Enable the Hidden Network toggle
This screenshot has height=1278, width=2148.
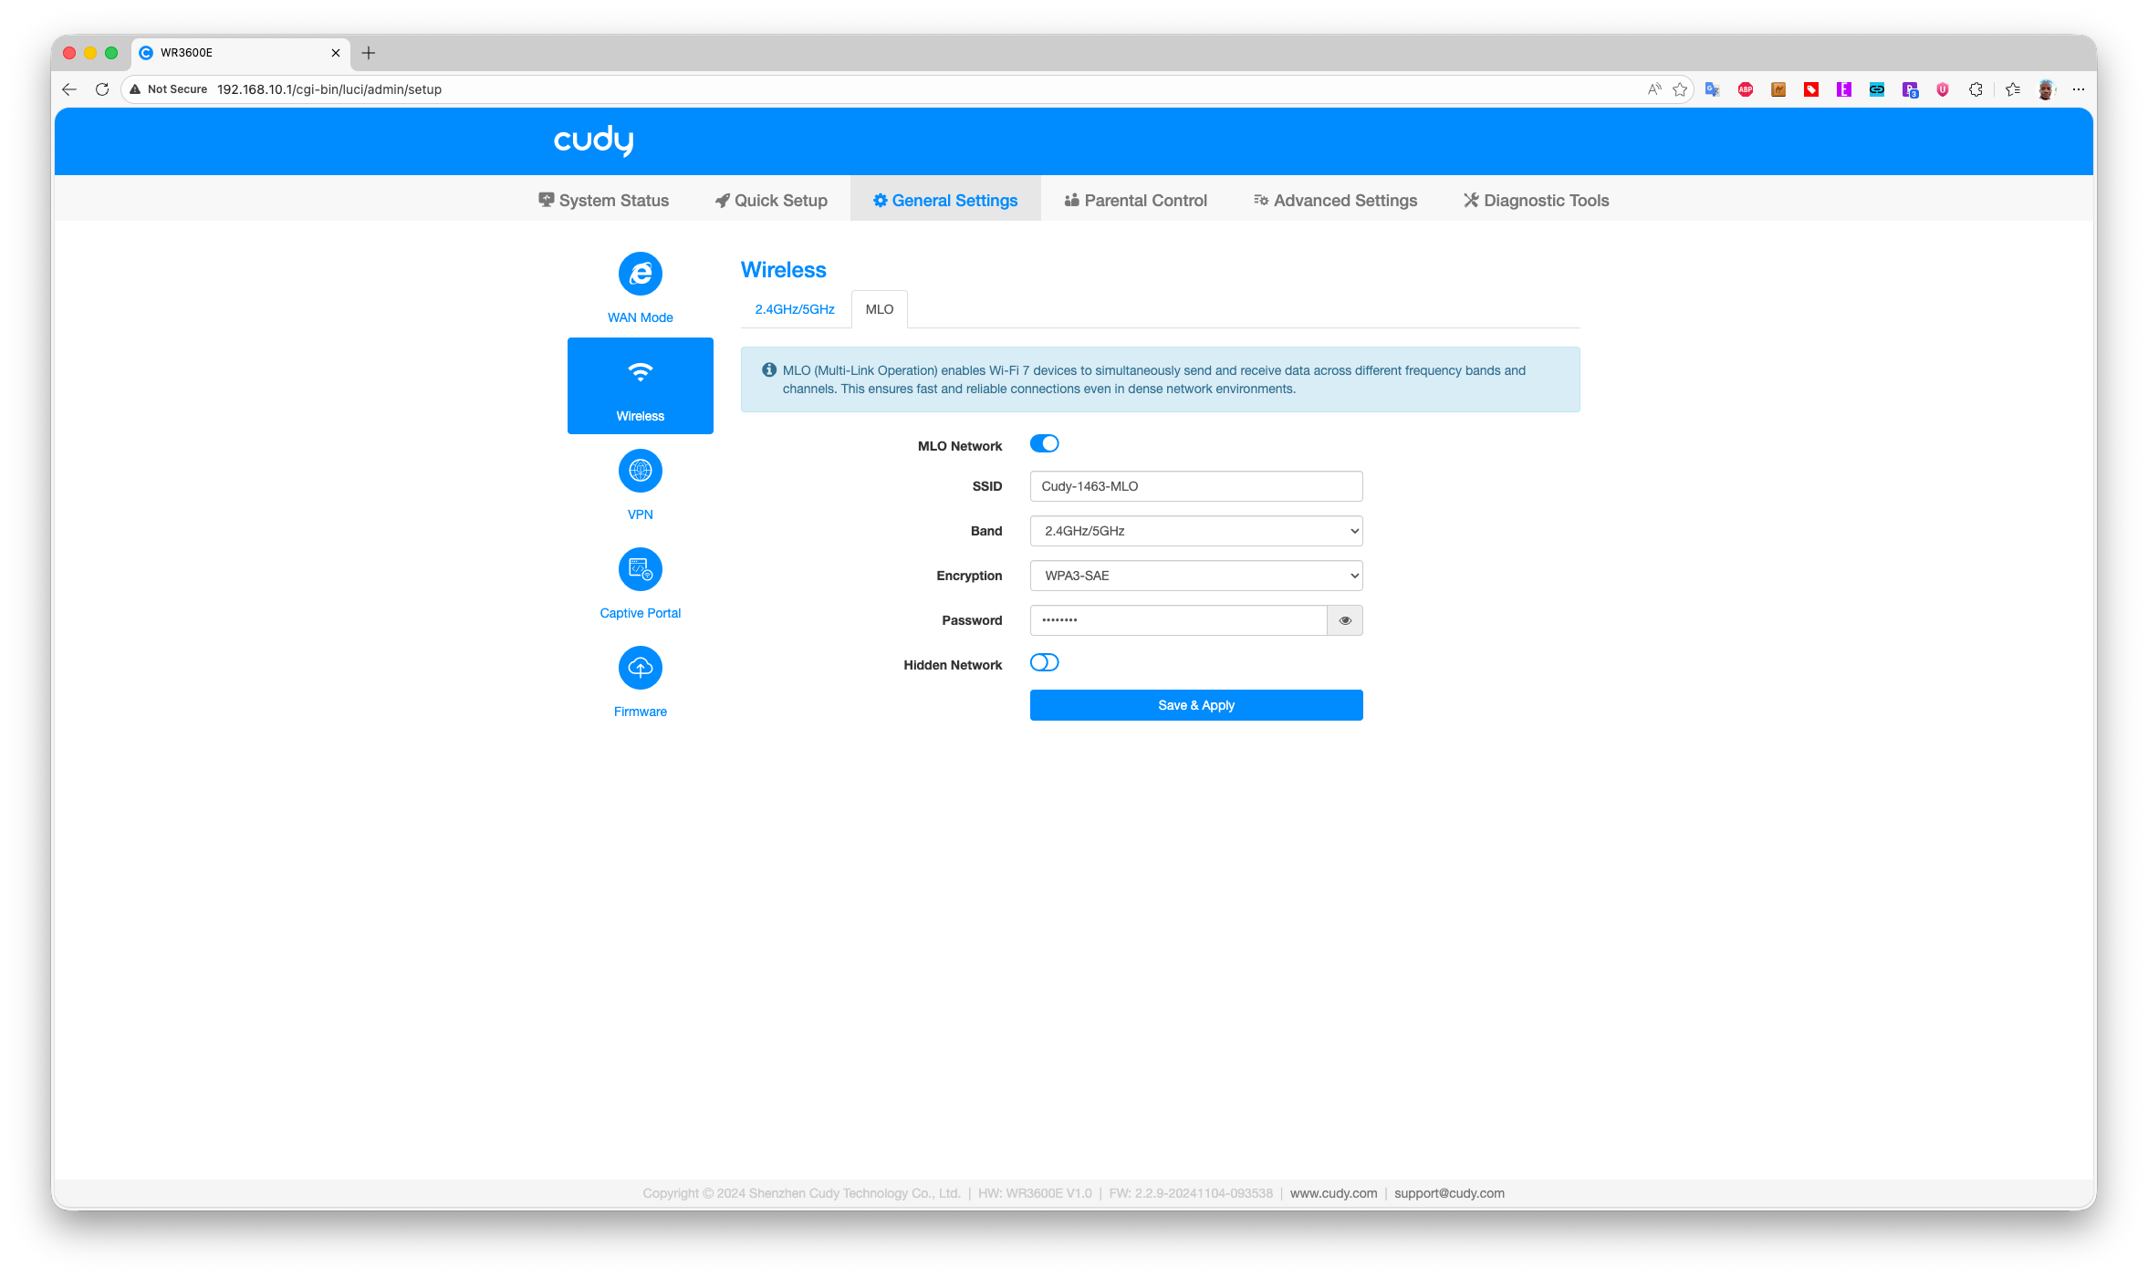pos(1044,662)
